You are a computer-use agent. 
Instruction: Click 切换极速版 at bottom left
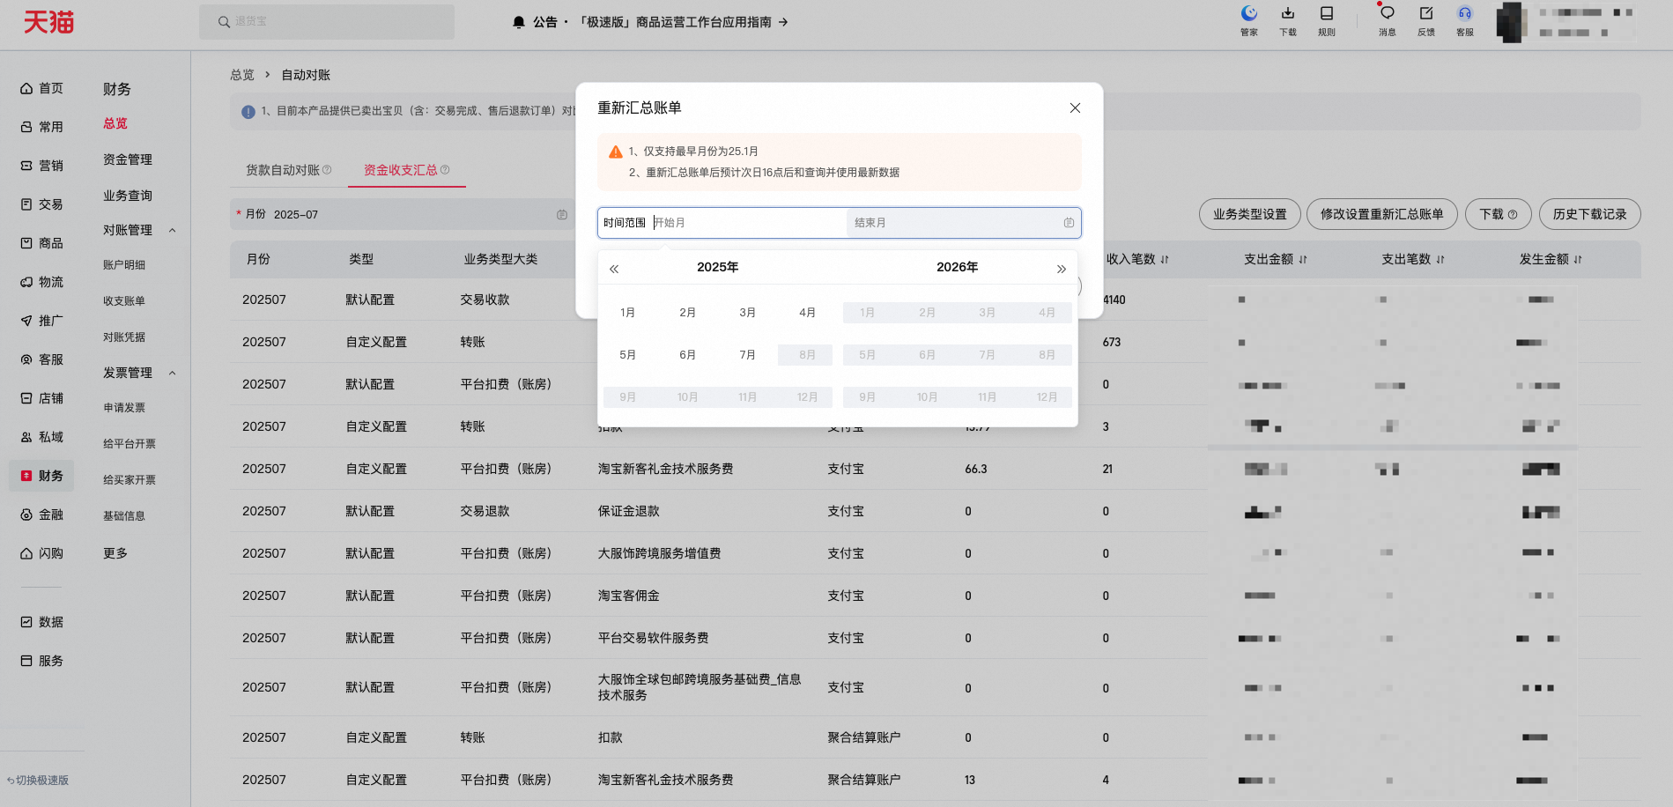tap(38, 781)
